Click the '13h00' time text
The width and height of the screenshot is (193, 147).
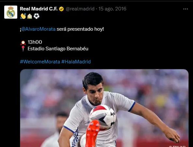coord(35,42)
